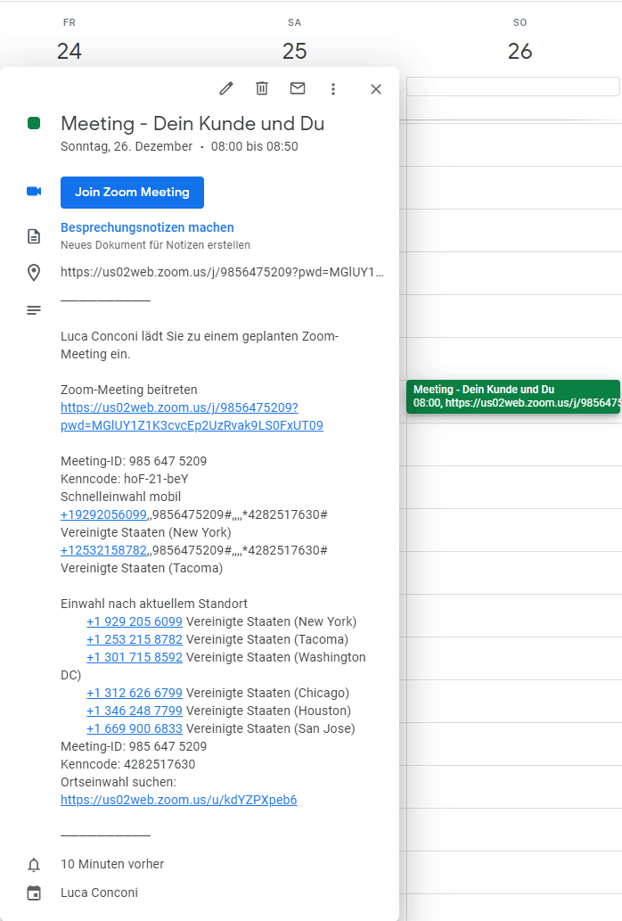622x921 pixels.
Task: Click the Join Zoom Meeting button
Action: pos(132,192)
